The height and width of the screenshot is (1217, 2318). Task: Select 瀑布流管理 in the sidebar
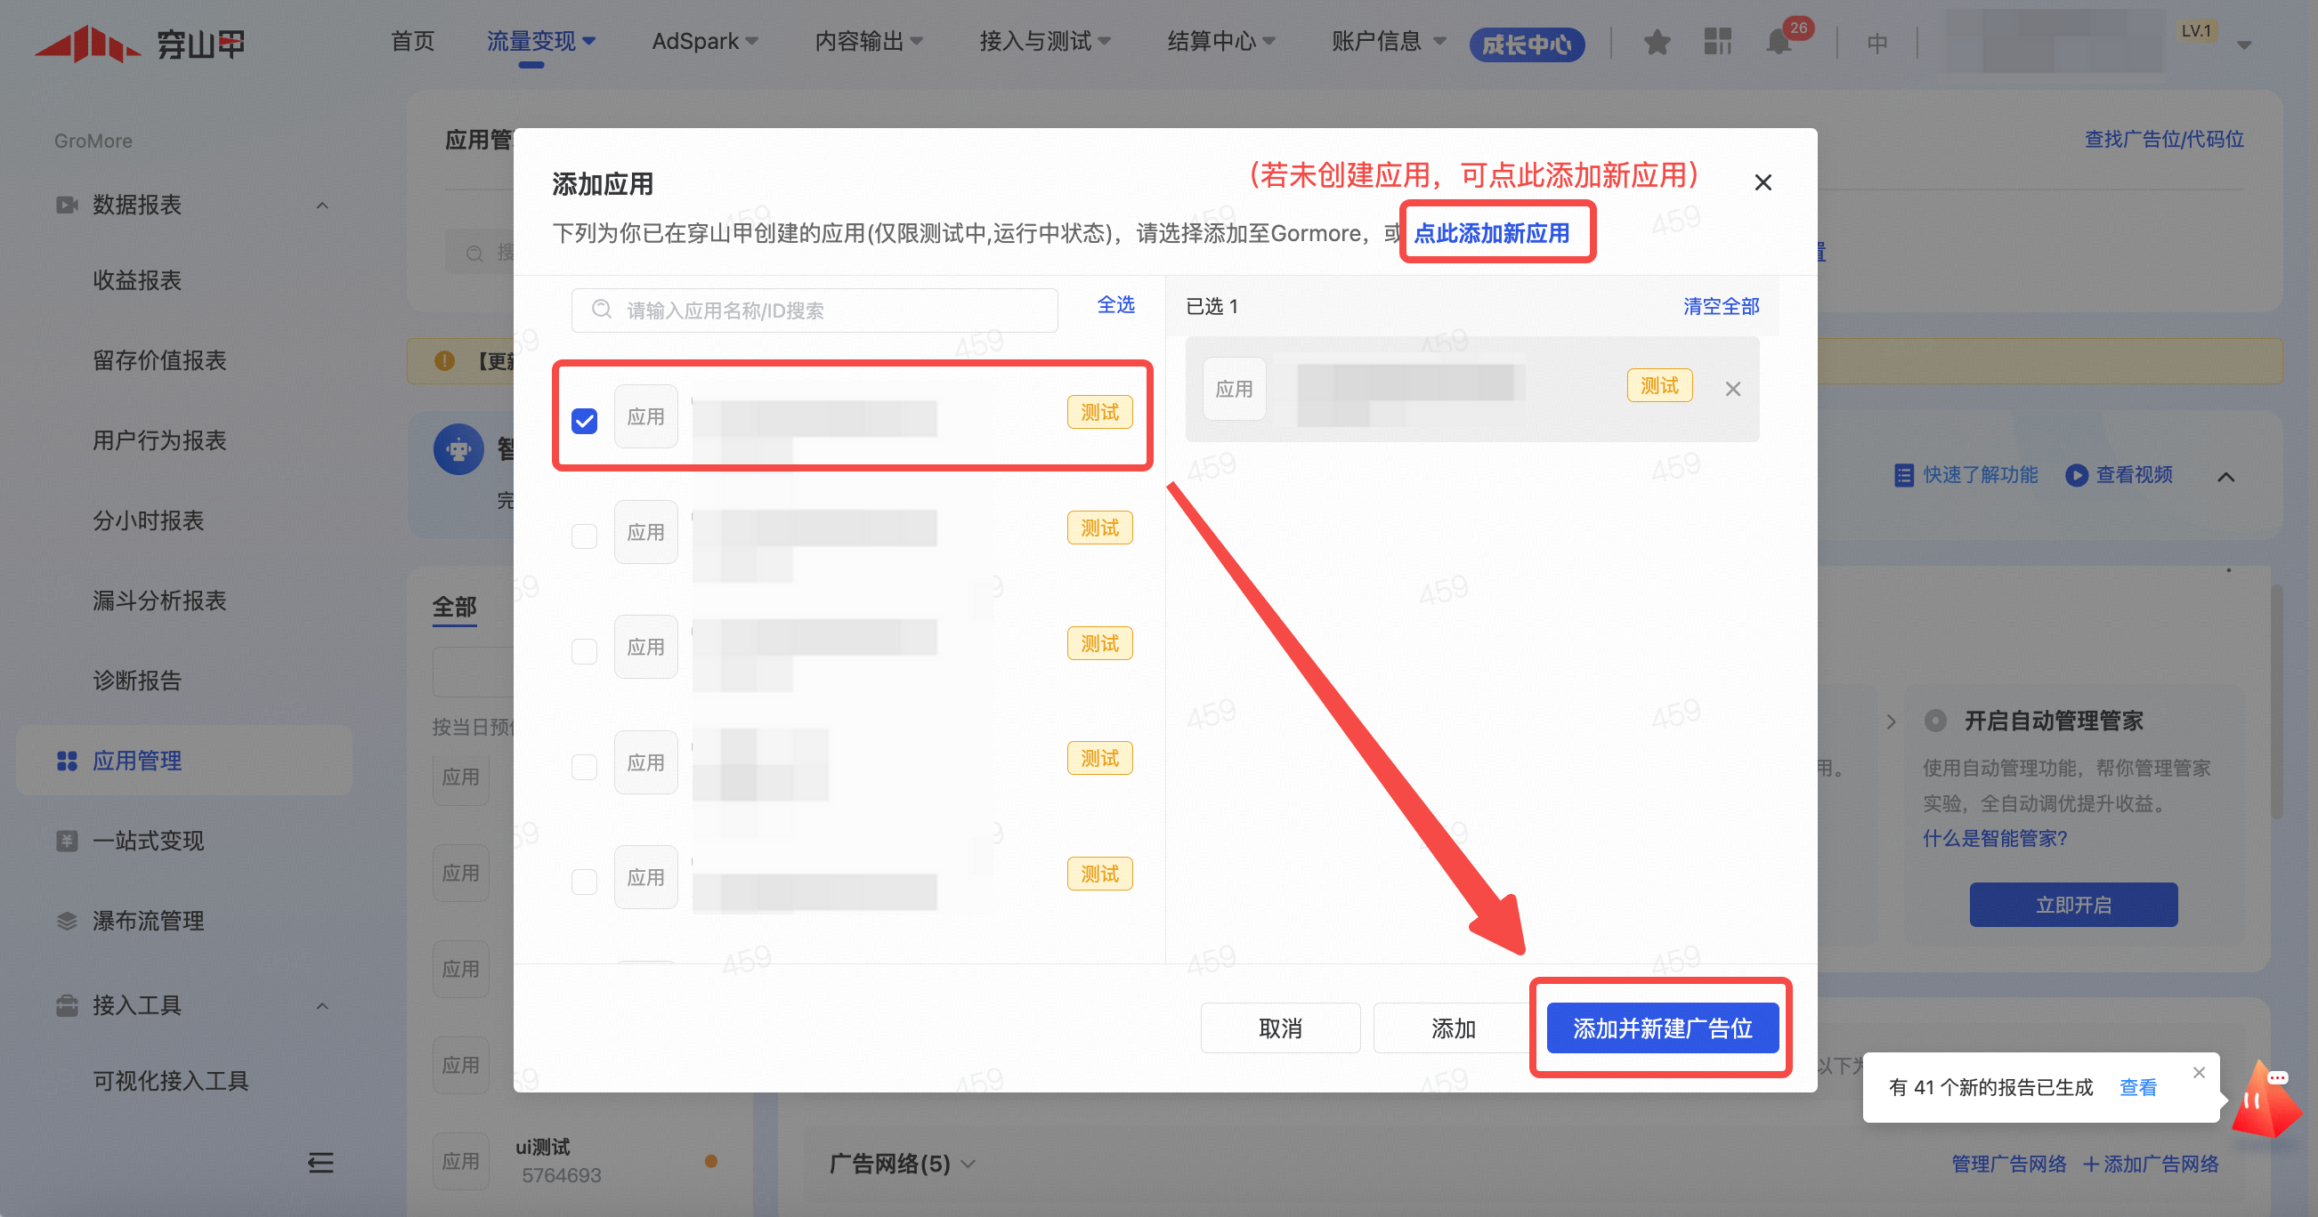point(149,920)
